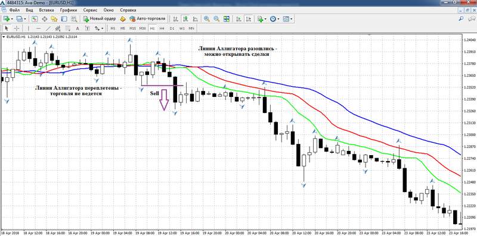Tile chart windows with the grid icon

(x=227, y=19)
